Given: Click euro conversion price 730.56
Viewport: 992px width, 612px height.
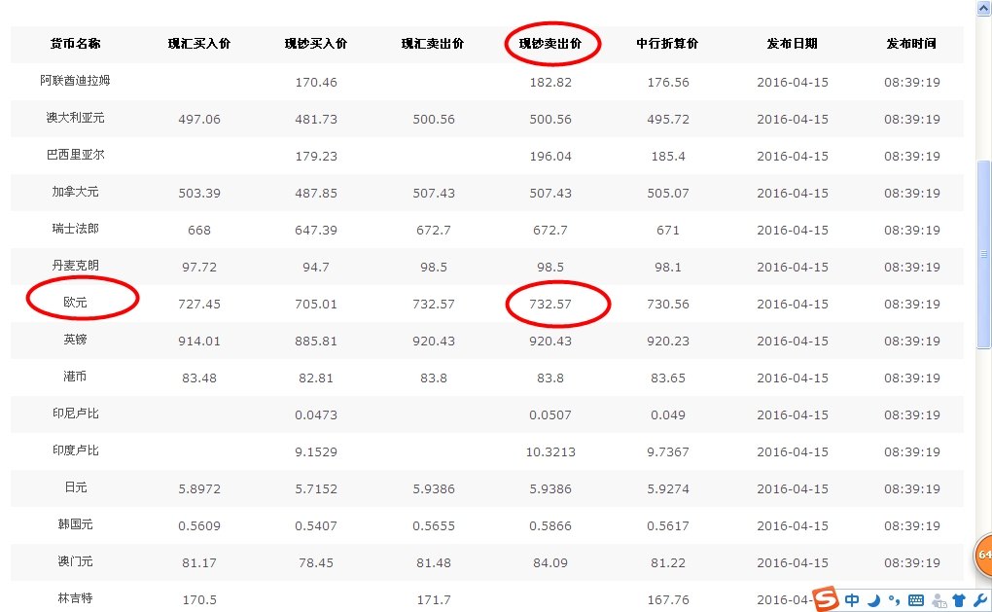Looking at the screenshot, I should click(x=668, y=305).
